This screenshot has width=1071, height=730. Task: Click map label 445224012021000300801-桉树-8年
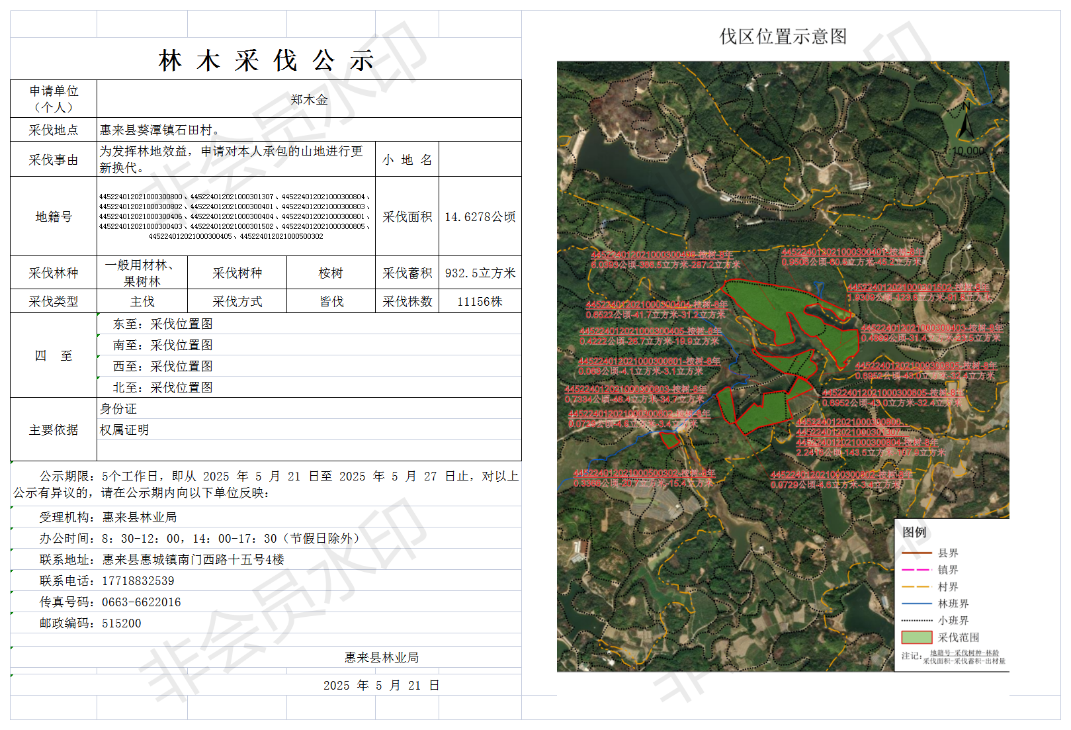(x=649, y=361)
